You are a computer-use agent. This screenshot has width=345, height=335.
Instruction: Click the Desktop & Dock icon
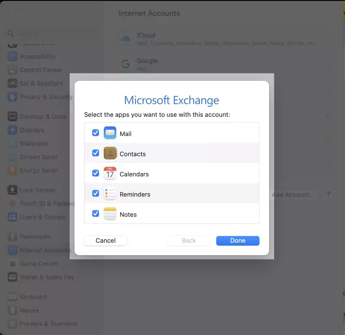pyautogui.click(x=12, y=116)
